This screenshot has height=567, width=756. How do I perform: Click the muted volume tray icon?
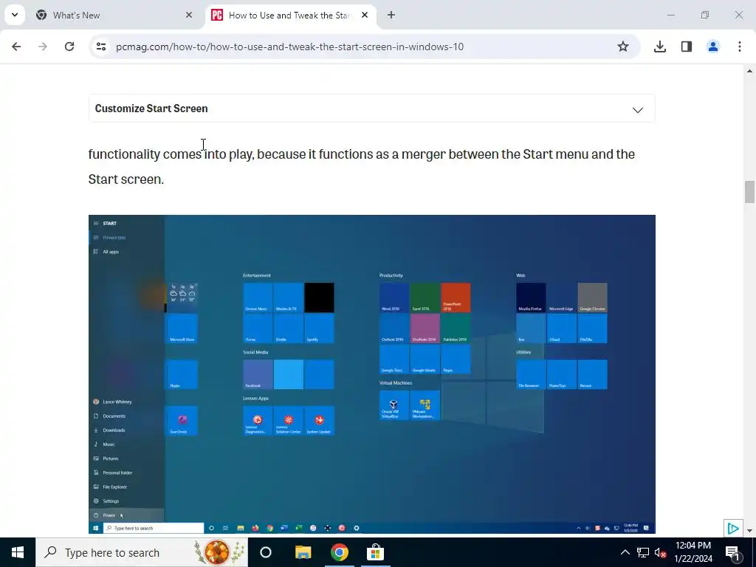point(660,553)
